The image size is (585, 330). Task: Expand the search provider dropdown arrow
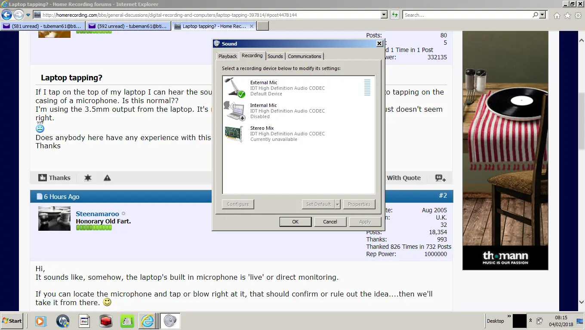point(543,15)
